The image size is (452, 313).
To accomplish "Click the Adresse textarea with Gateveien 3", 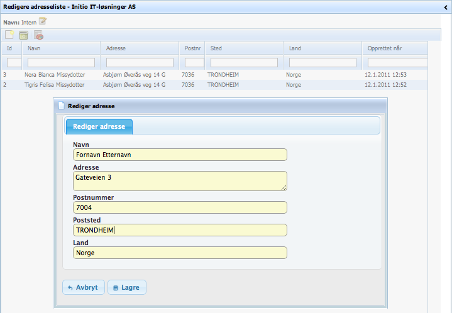I will click(180, 181).
